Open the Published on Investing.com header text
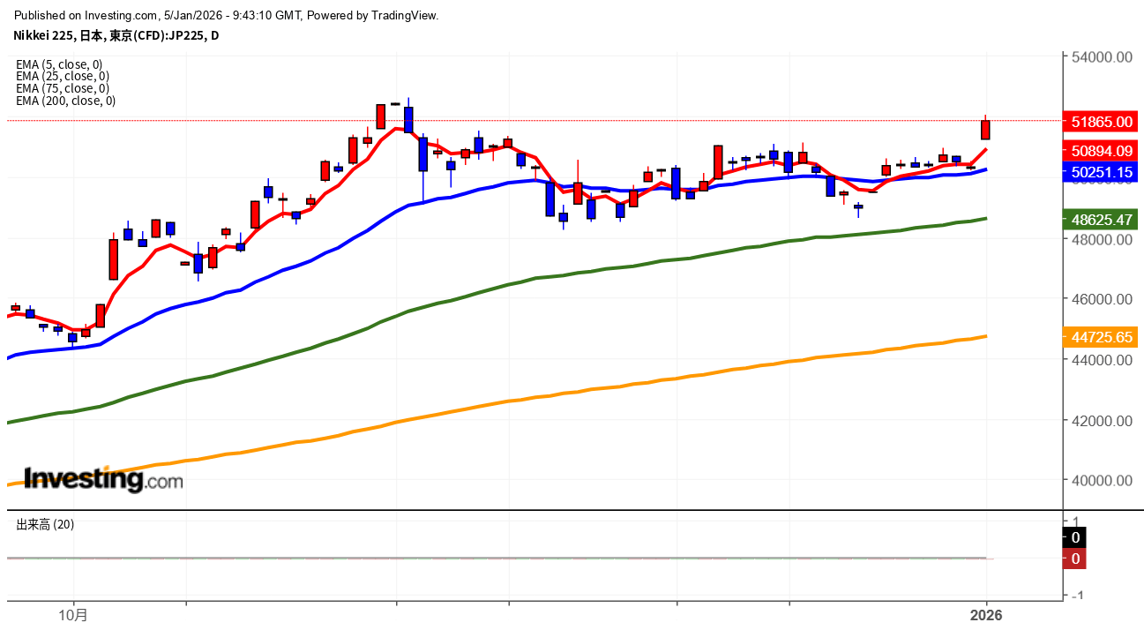This screenshot has height=630, width=1144. pyautogui.click(x=226, y=15)
